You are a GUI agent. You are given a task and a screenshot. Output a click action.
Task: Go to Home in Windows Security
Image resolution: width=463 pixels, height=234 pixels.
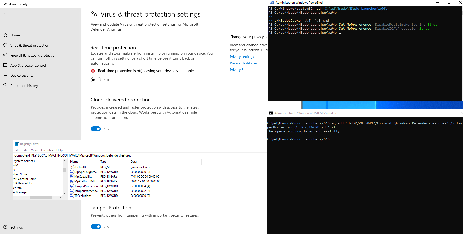click(x=15, y=35)
